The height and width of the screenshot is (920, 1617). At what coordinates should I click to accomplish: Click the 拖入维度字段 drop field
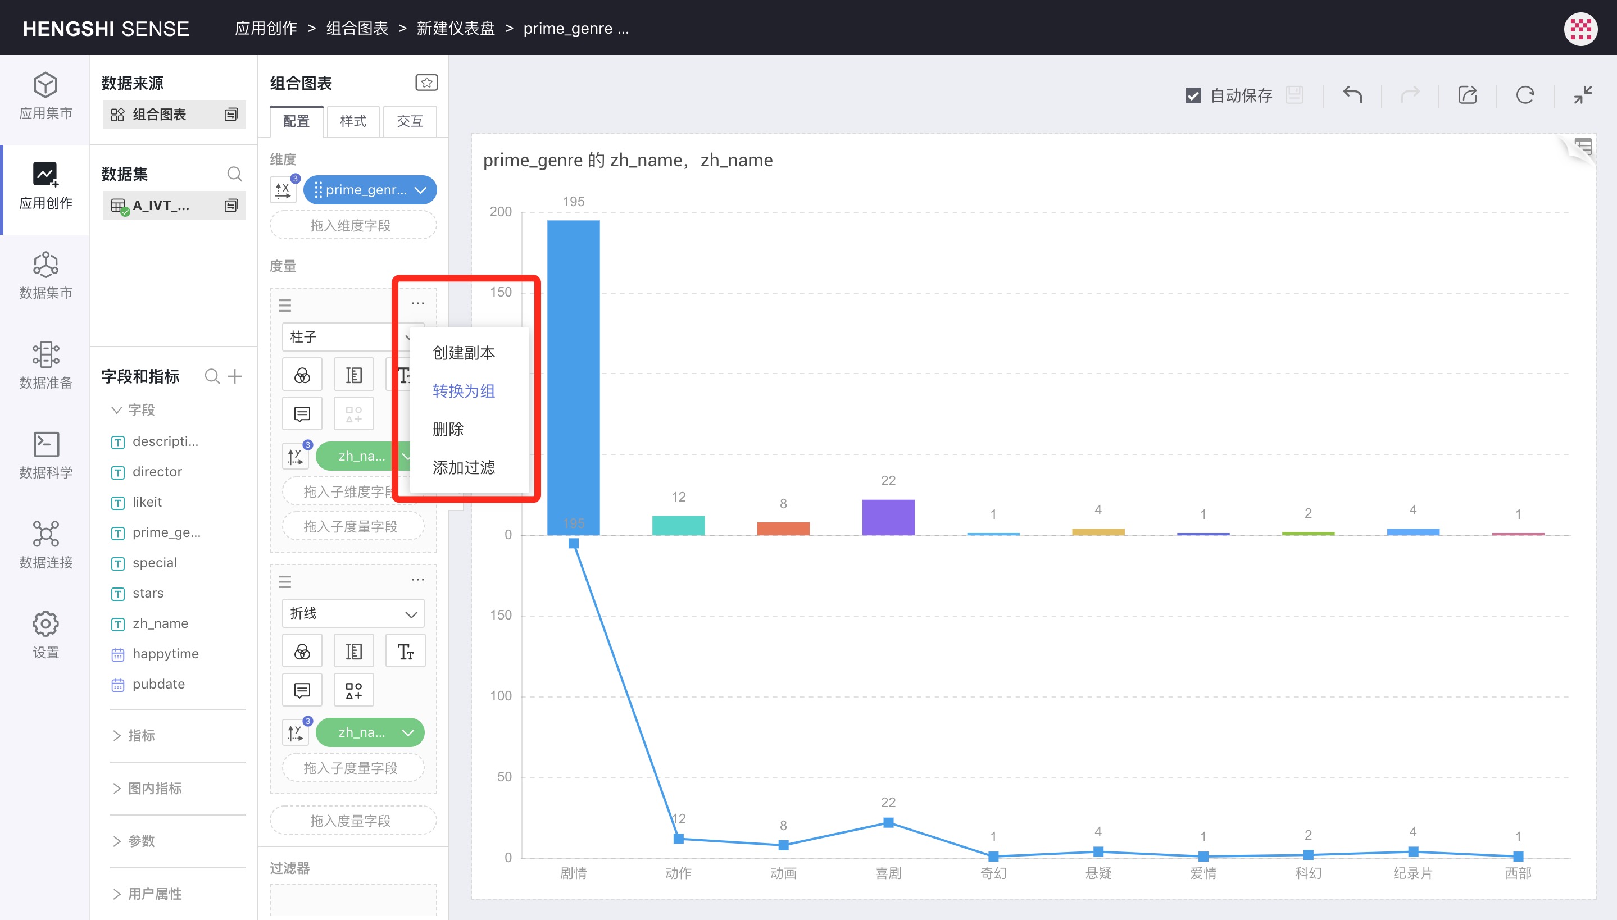click(x=353, y=226)
